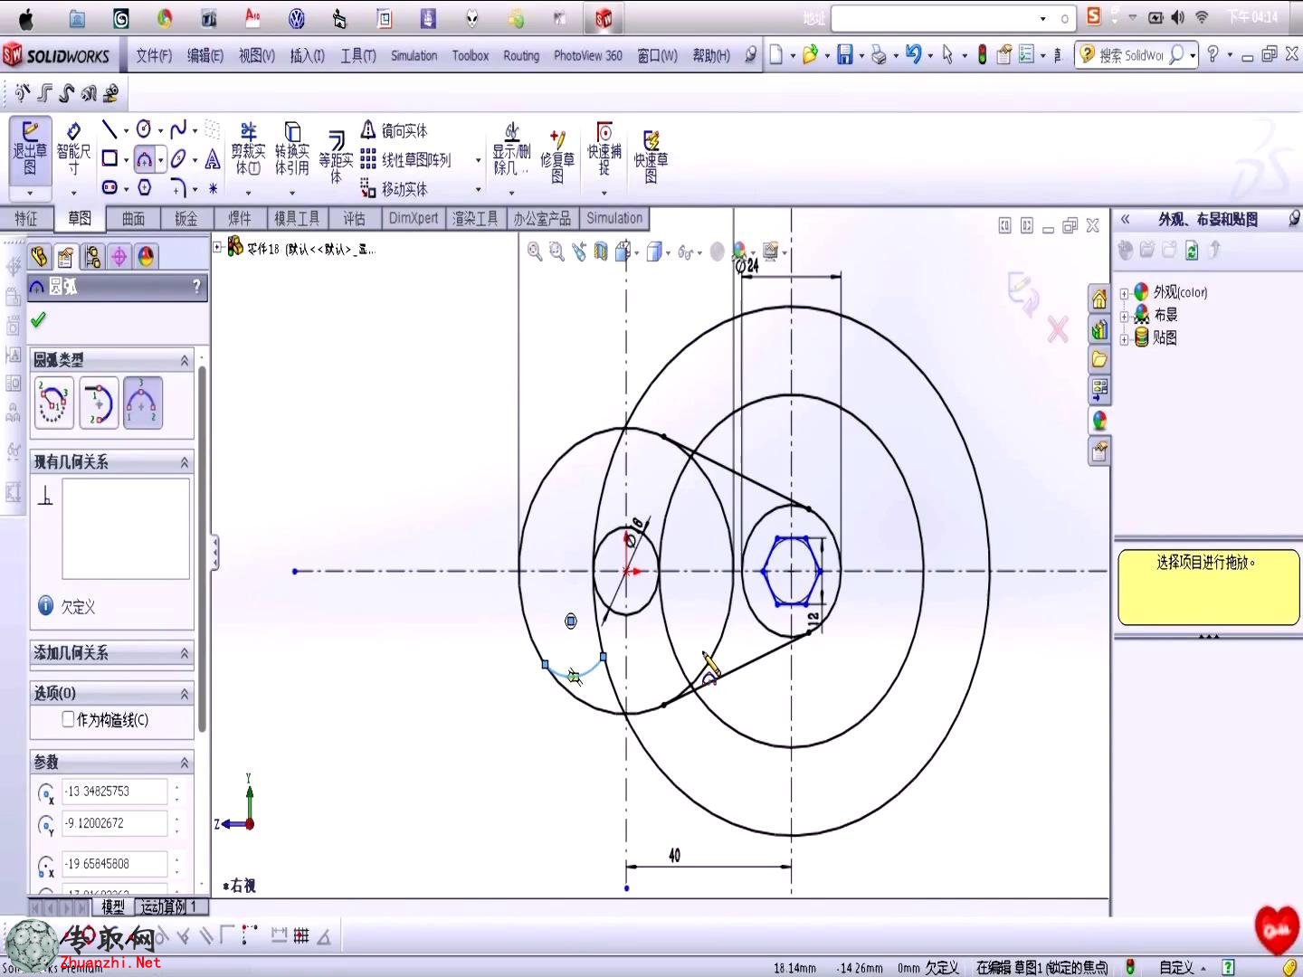Switch to 评估 (Evaluate) ribbon tab
The width and height of the screenshot is (1303, 977).
[354, 218]
